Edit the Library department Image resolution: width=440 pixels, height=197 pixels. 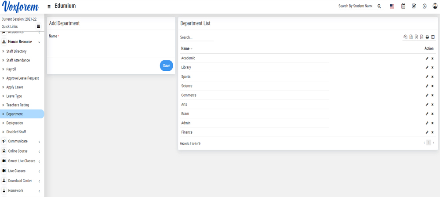tap(427, 68)
